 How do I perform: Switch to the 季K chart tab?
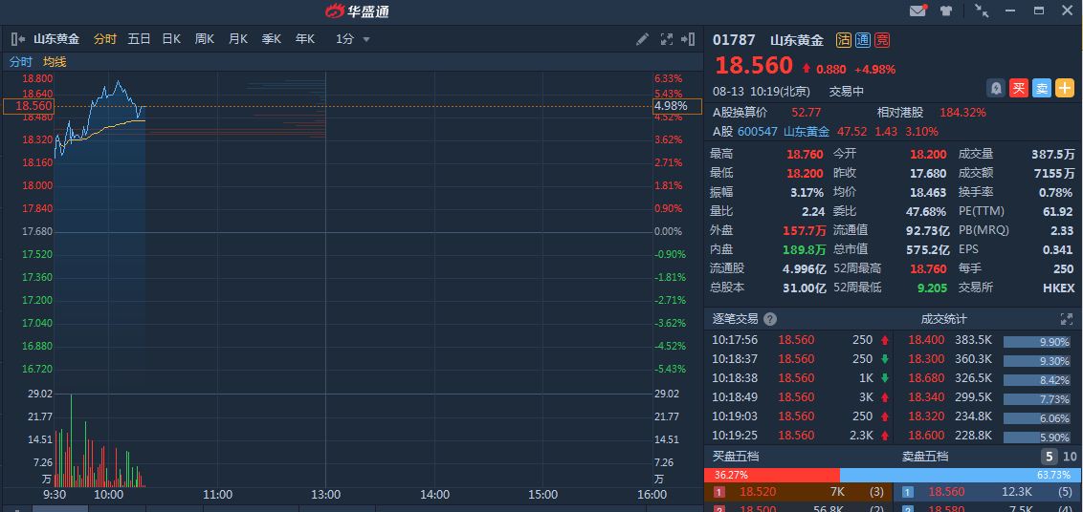click(x=272, y=39)
